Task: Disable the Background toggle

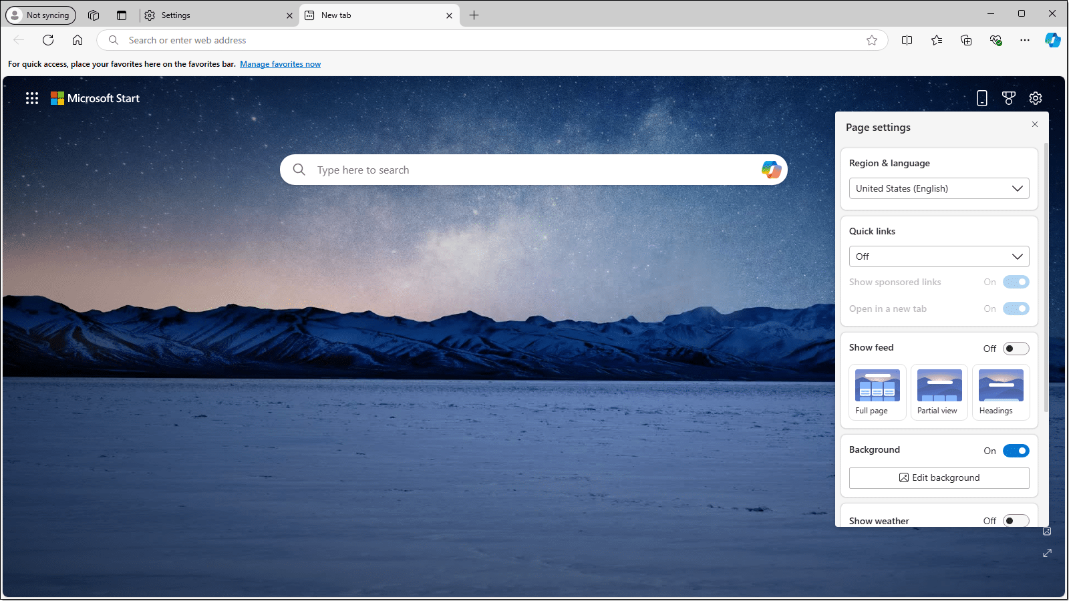Action: tap(1016, 451)
